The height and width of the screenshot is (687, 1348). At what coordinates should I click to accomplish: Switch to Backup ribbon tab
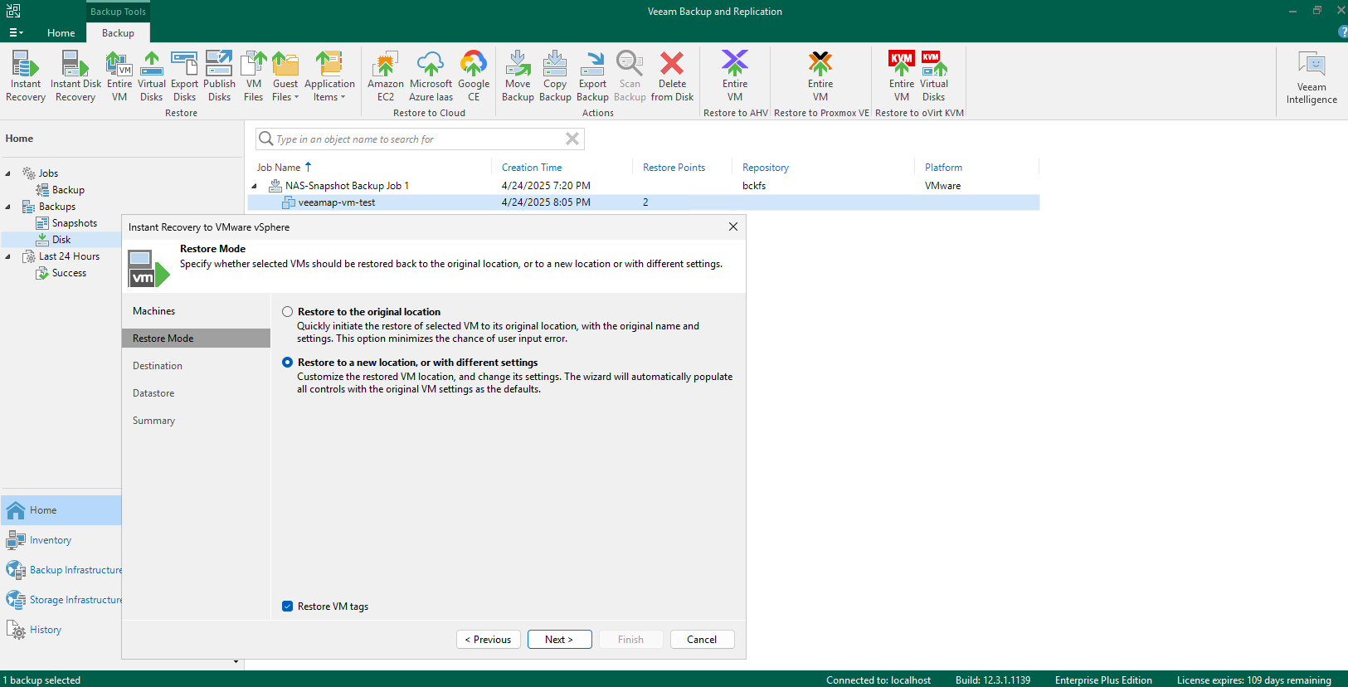(x=118, y=33)
